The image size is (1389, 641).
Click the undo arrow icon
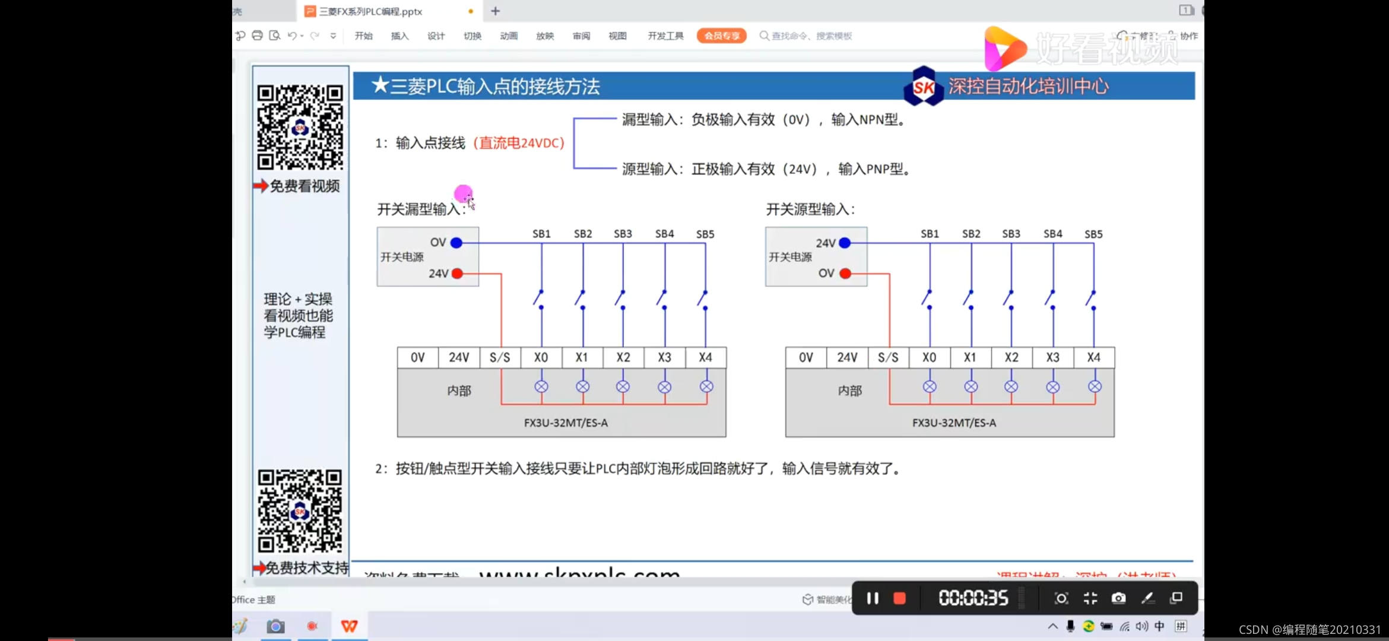pyautogui.click(x=291, y=36)
